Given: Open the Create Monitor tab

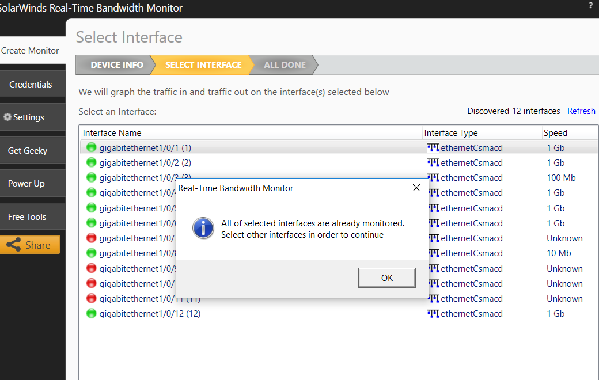Looking at the screenshot, I should (x=31, y=51).
